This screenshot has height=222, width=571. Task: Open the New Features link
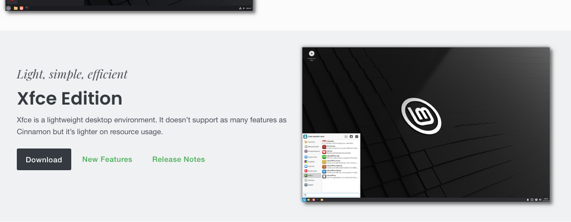click(107, 159)
